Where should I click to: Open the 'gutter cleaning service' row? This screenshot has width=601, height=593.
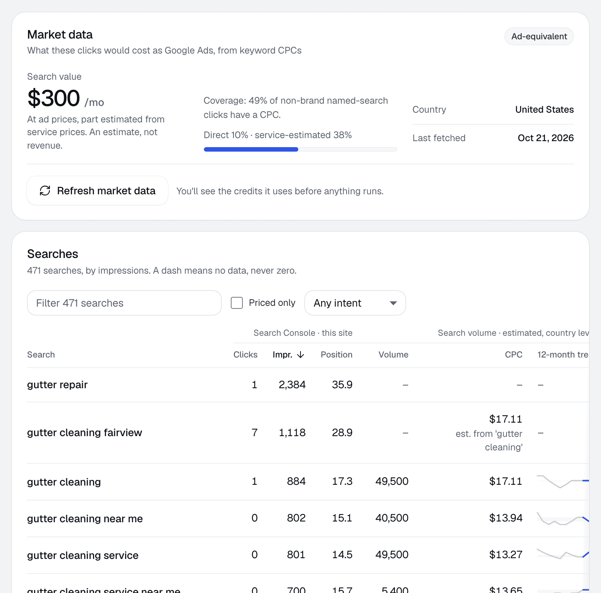(x=308, y=555)
